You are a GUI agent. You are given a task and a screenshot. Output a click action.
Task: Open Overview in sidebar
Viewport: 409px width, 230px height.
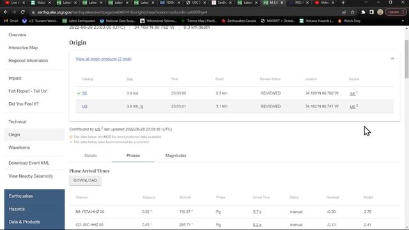(x=17, y=34)
